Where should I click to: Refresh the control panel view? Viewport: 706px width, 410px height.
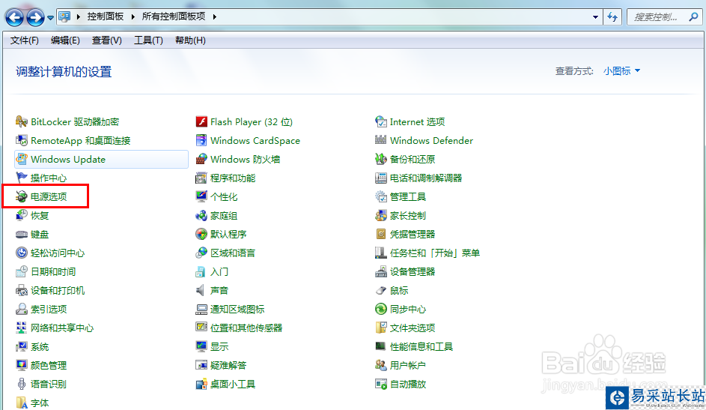tap(612, 17)
